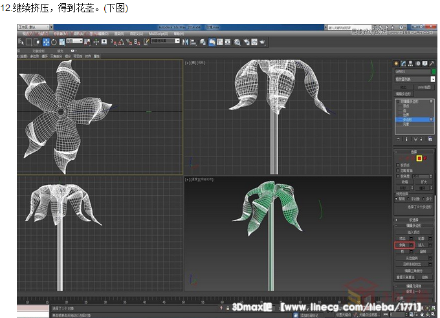Open the 插入 settings box
440x318 pixels.
pyautogui.click(x=430, y=245)
